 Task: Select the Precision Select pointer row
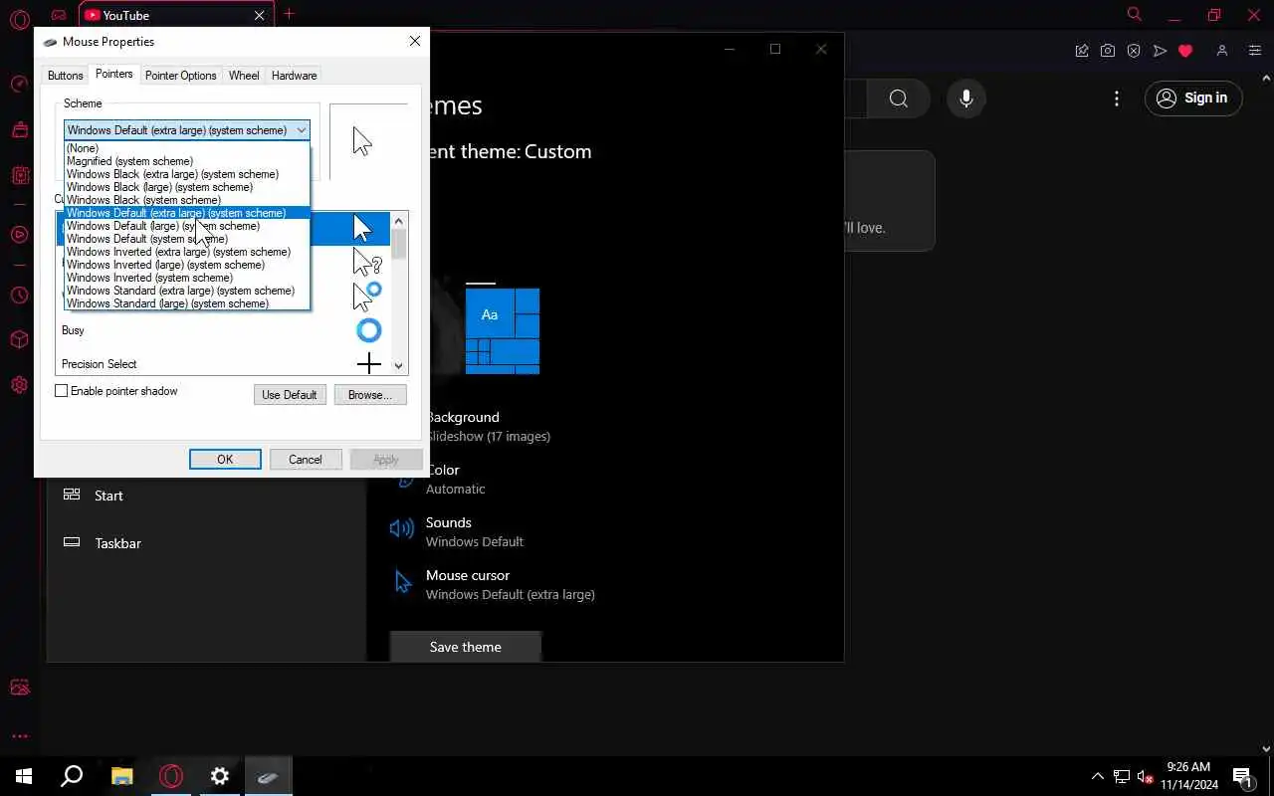(x=223, y=364)
